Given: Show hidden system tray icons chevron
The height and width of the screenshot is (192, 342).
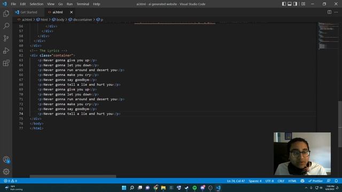Looking at the screenshot, I should [306, 188].
